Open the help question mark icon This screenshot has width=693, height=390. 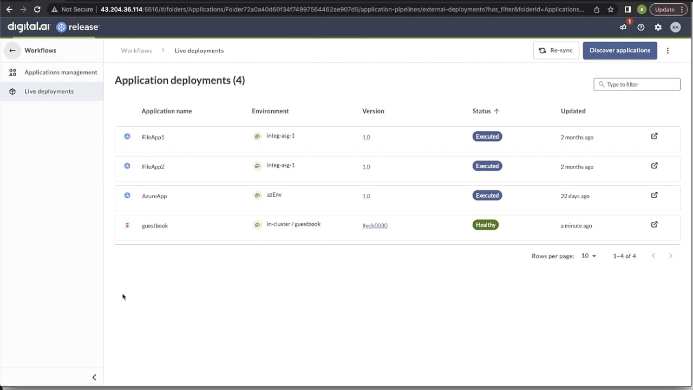pyautogui.click(x=641, y=27)
